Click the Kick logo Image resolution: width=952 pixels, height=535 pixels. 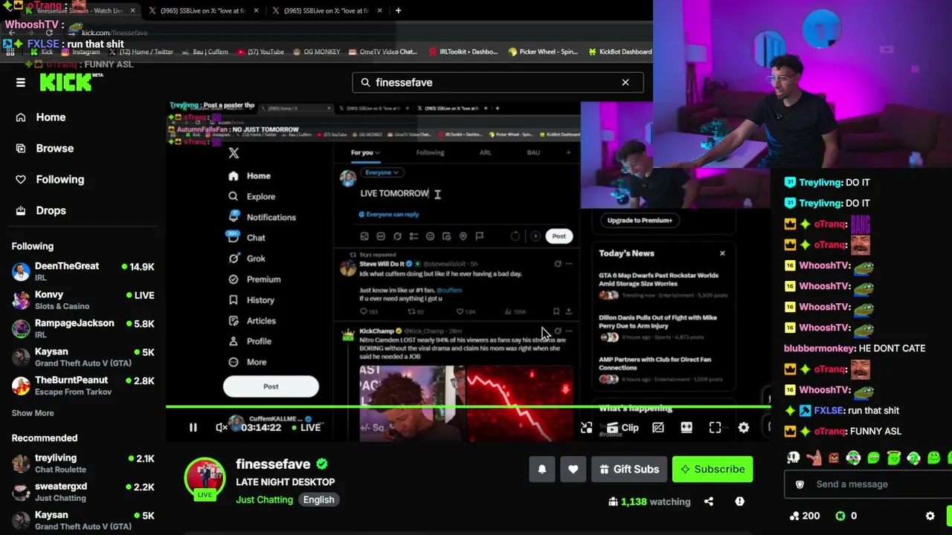click(66, 82)
